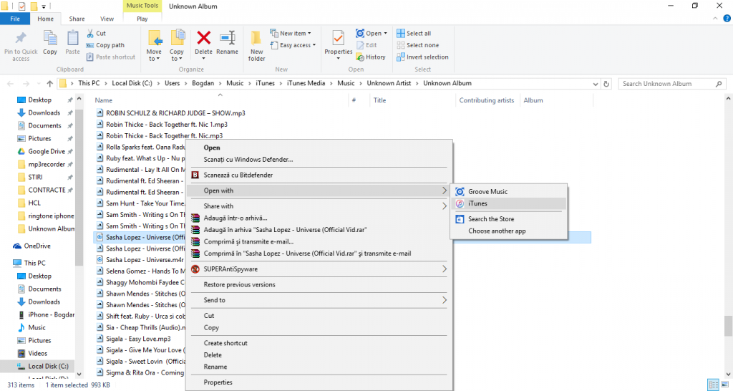Image resolution: width=733 pixels, height=391 pixels.
Task: Click Properties in context menu
Action: coord(319,382)
